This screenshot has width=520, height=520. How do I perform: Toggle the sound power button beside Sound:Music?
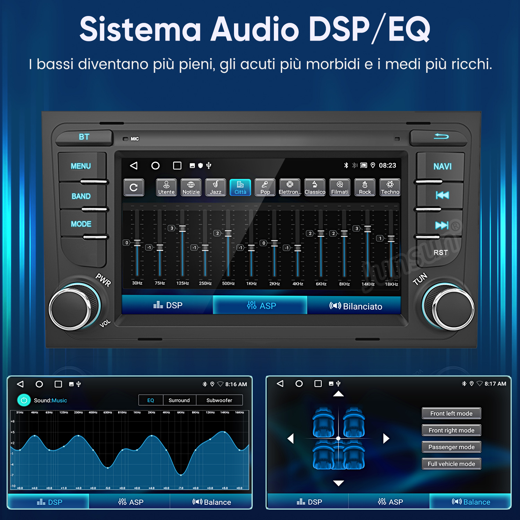point(24,400)
